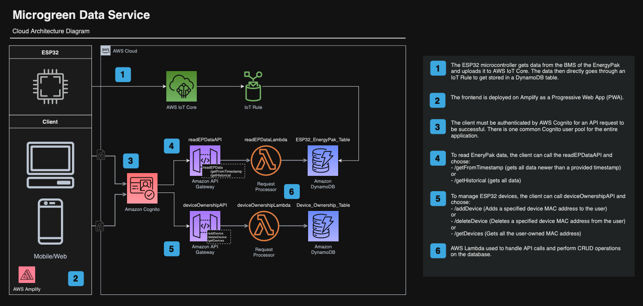Select the desktop computer client icon
The width and height of the screenshot is (643, 306).
[50, 165]
